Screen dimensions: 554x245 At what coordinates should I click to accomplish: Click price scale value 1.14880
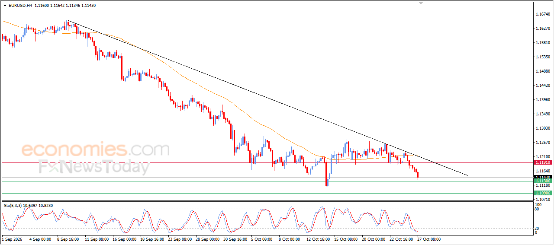[x=543, y=71]
